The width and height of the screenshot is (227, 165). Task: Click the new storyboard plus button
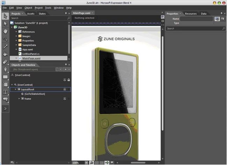(66, 69)
